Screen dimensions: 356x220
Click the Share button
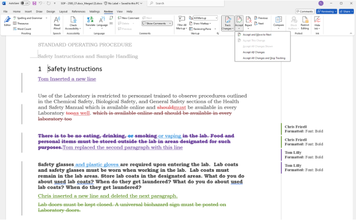346,12
